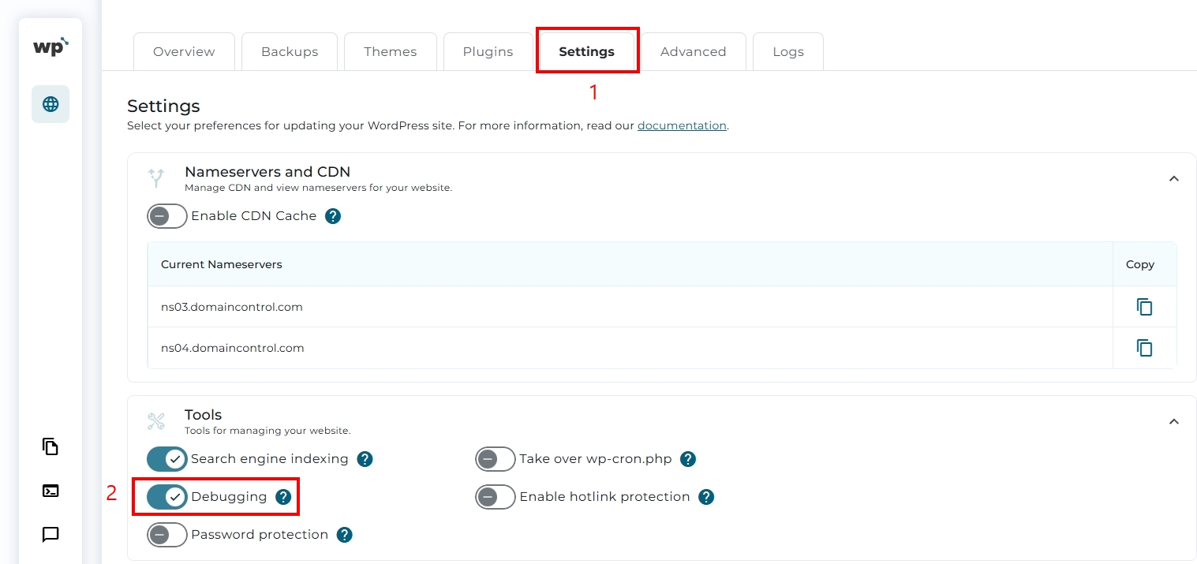The width and height of the screenshot is (1197, 564).
Task: Toggle Search engine indexing switch
Action: pyautogui.click(x=166, y=459)
